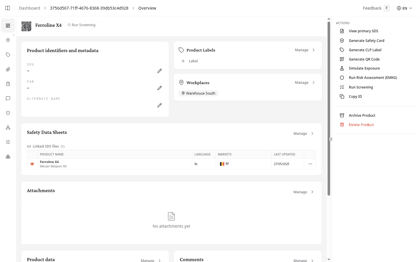Screen dimensions: 420x262
Task: Click the scroll-up arrow of the scrollbar
Action: (x=329, y=19)
